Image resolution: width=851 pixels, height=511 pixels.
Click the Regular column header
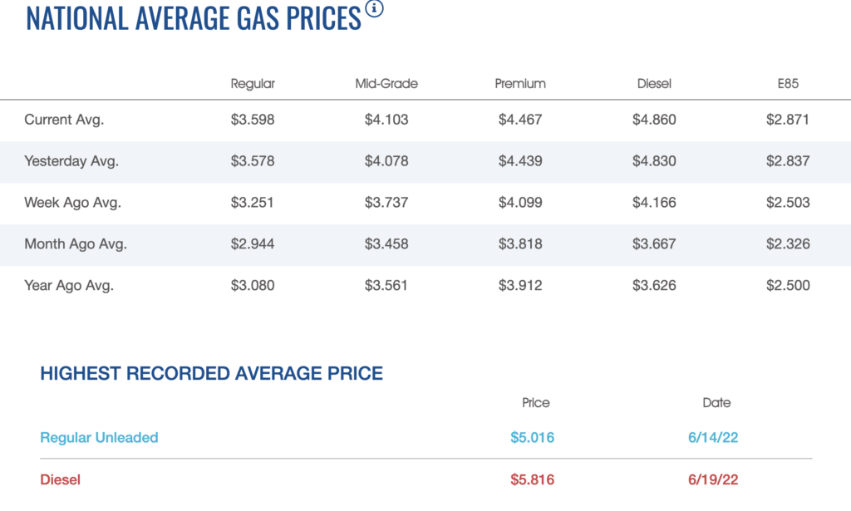click(x=253, y=84)
